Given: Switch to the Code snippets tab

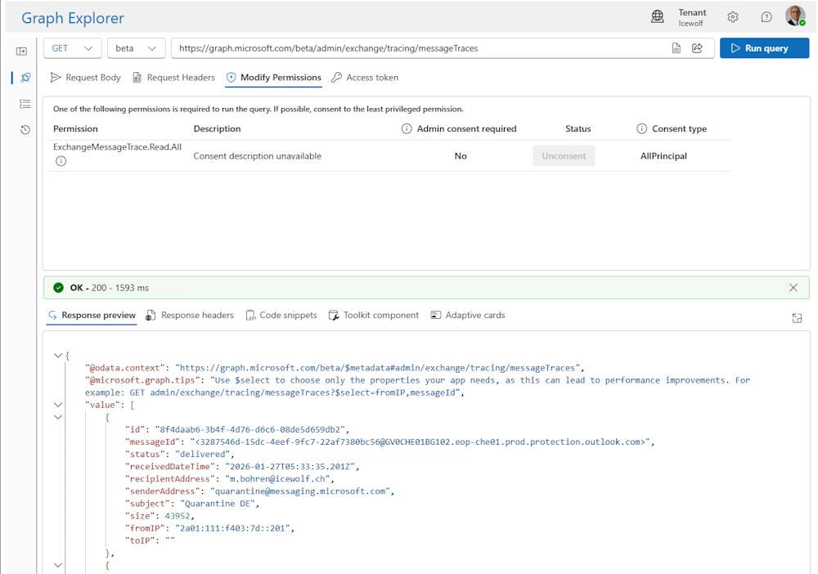Looking at the screenshot, I should point(281,316).
